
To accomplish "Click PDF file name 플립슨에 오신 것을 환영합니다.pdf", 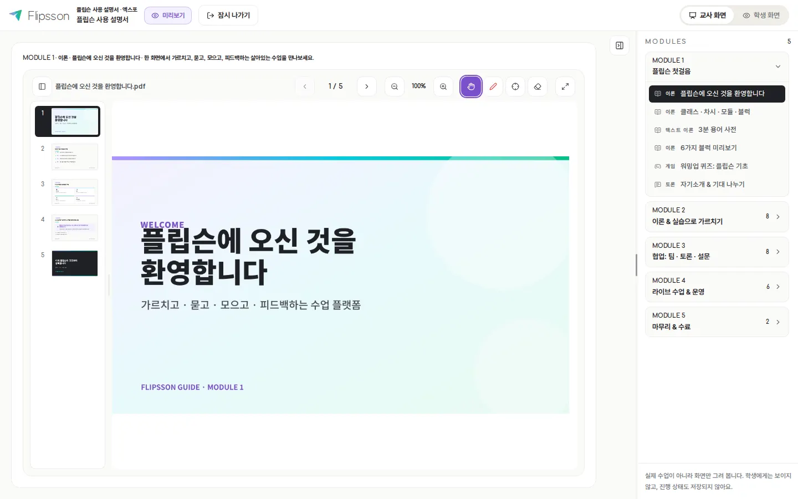I will click(x=100, y=86).
